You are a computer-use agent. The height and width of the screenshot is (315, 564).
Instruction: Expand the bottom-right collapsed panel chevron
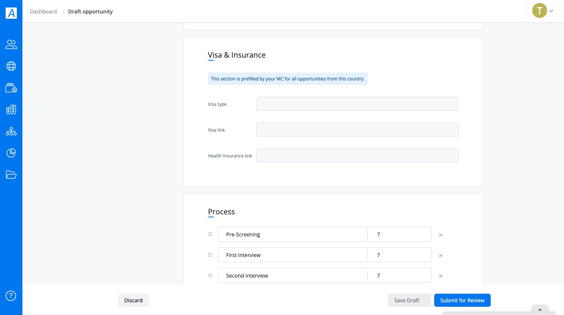pos(540,310)
